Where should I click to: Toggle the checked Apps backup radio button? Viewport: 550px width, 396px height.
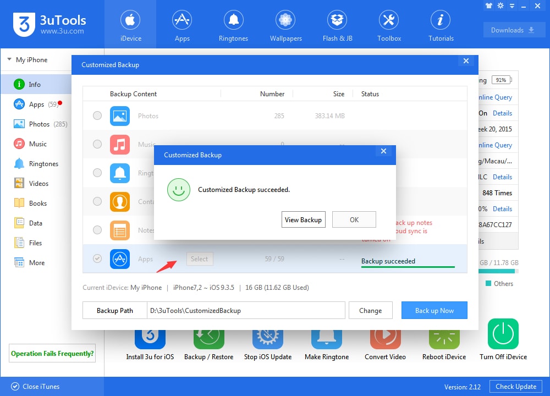97,258
